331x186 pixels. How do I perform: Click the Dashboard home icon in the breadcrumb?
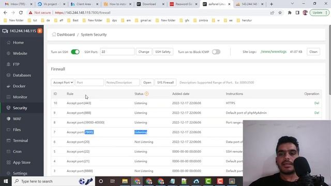tap(54, 35)
